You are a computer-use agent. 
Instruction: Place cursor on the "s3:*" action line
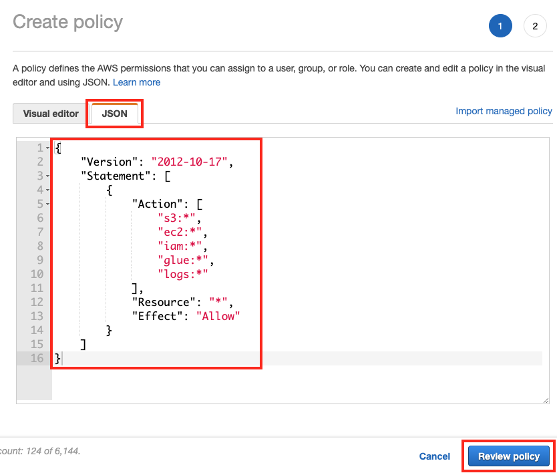[x=178, y=218]
